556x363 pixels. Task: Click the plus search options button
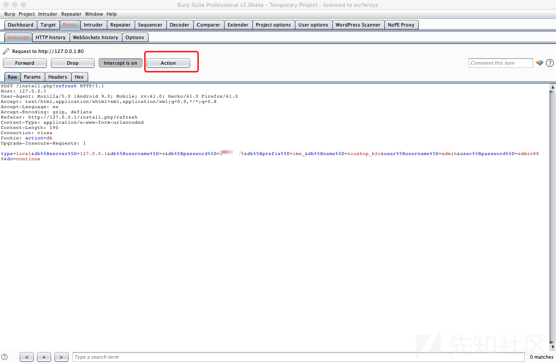[44, 357]
